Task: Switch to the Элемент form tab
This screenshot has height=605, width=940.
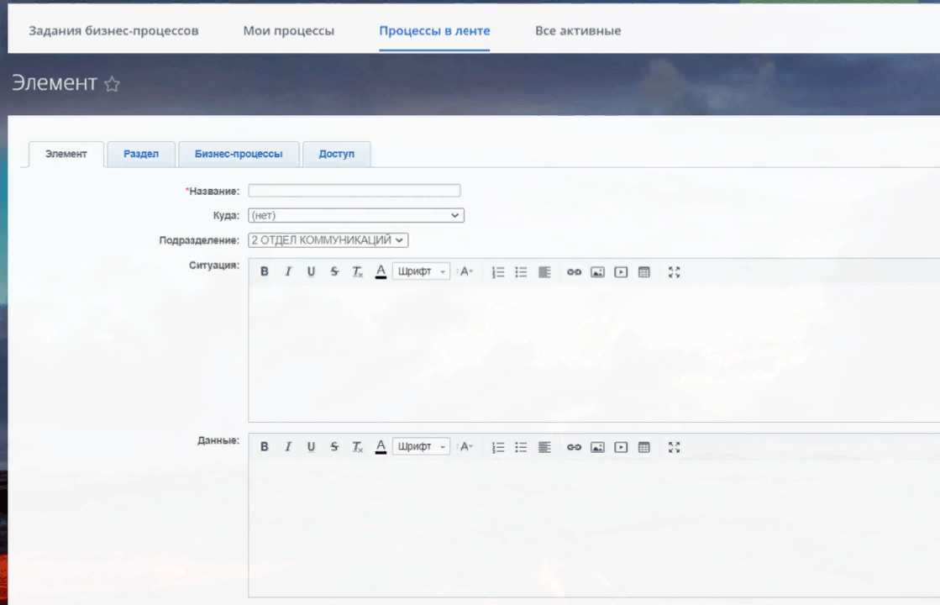Action: (66, 154)
